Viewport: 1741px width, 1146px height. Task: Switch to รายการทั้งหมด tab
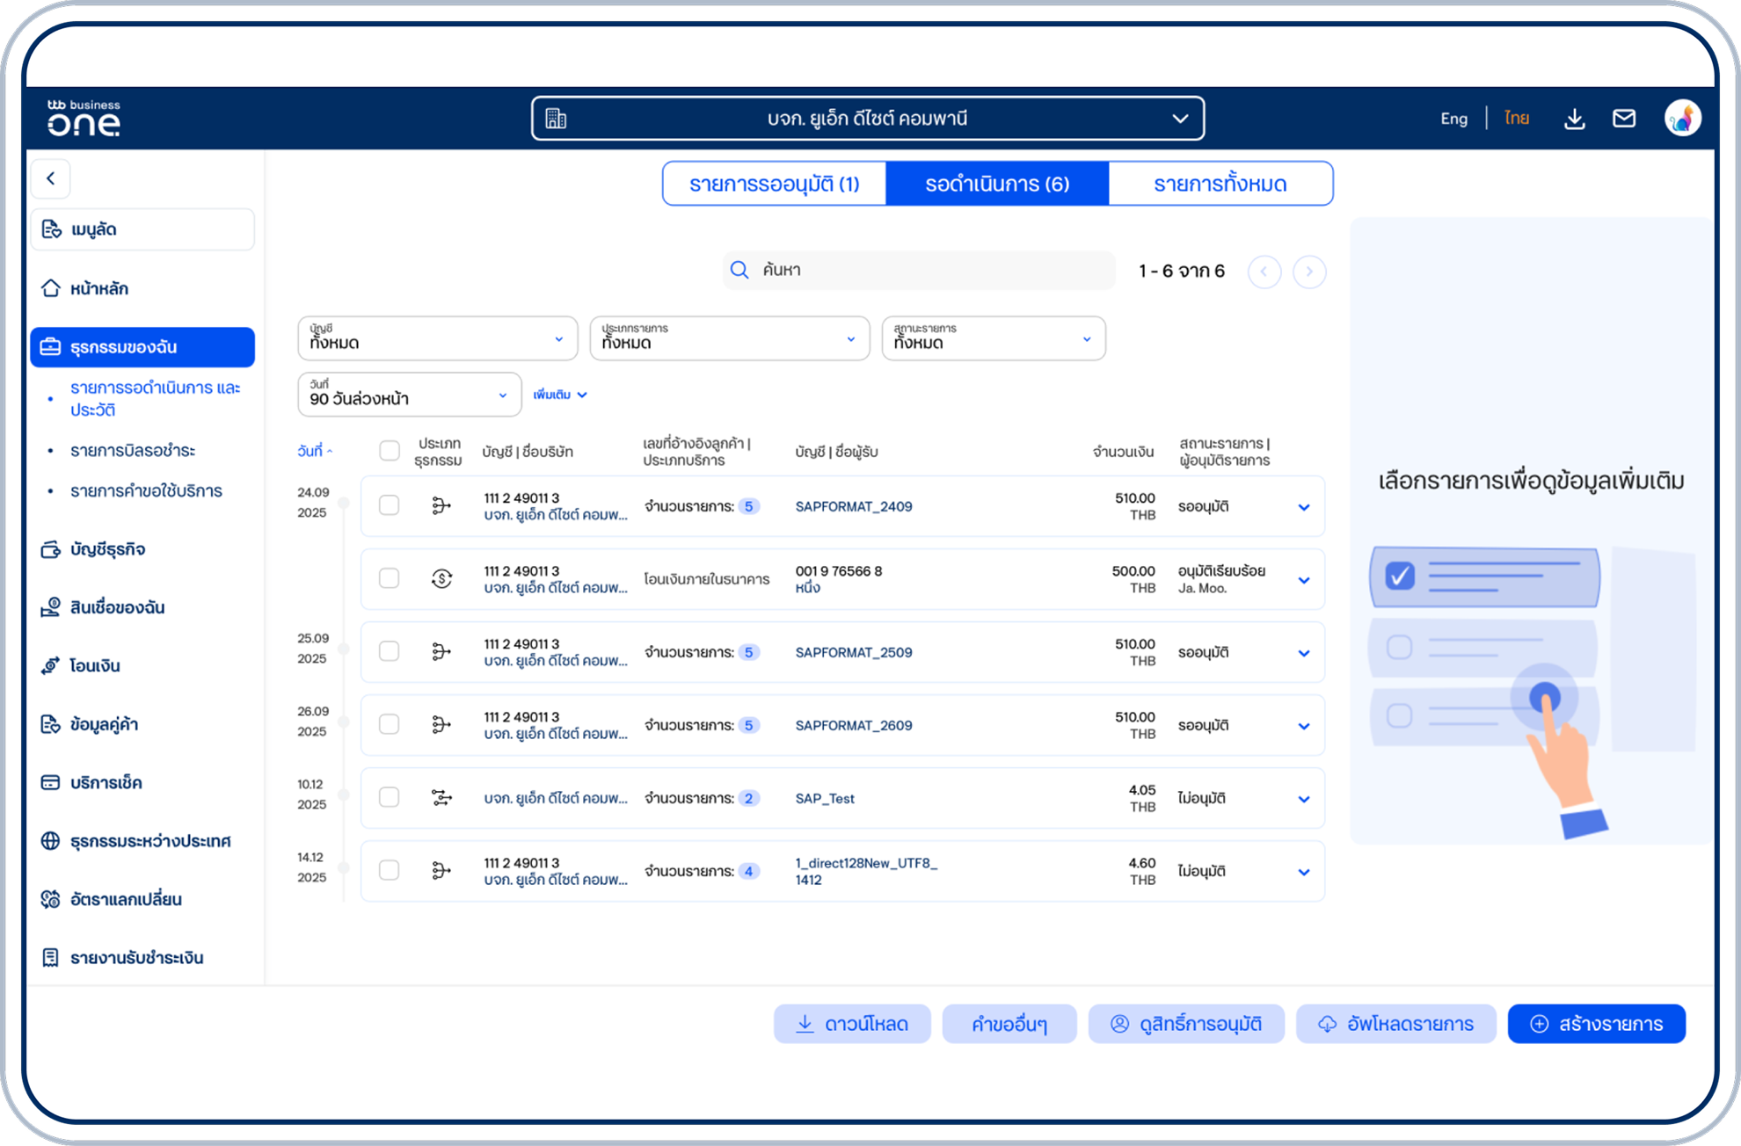coord(1220,184)
